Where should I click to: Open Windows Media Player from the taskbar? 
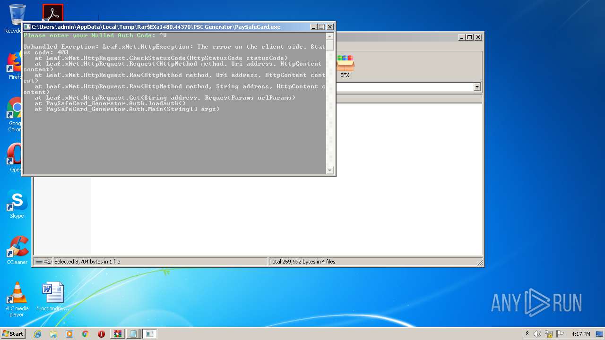(x=69, y=334)
